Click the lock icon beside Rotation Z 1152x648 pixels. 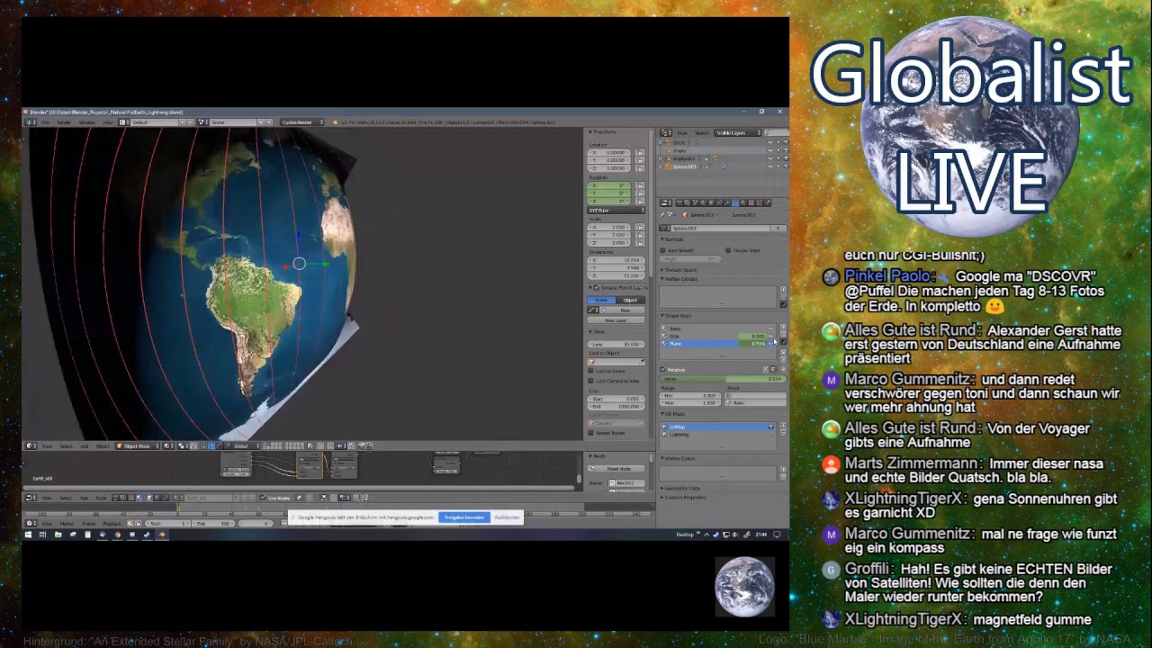(x=640, y=201)
